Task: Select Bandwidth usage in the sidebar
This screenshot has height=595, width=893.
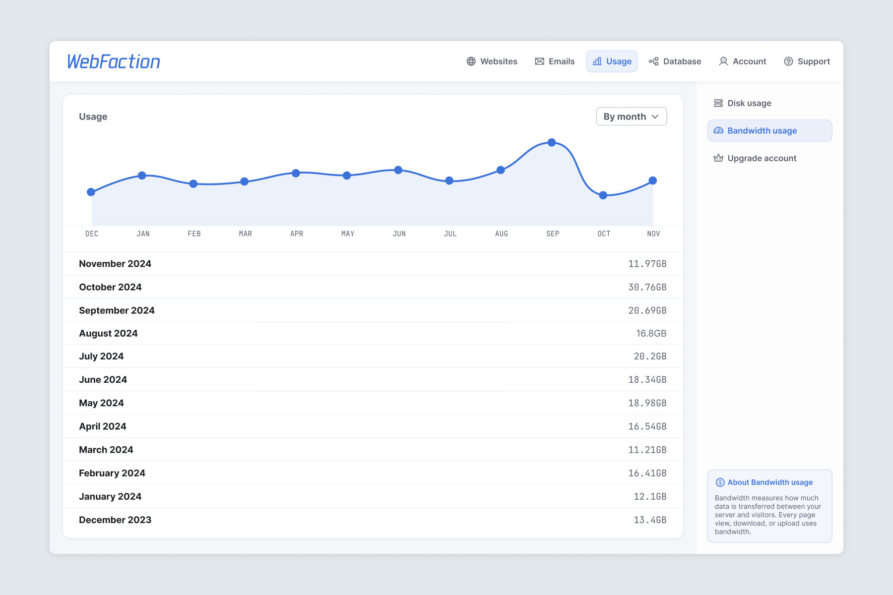Action: (x=769, y=130)
